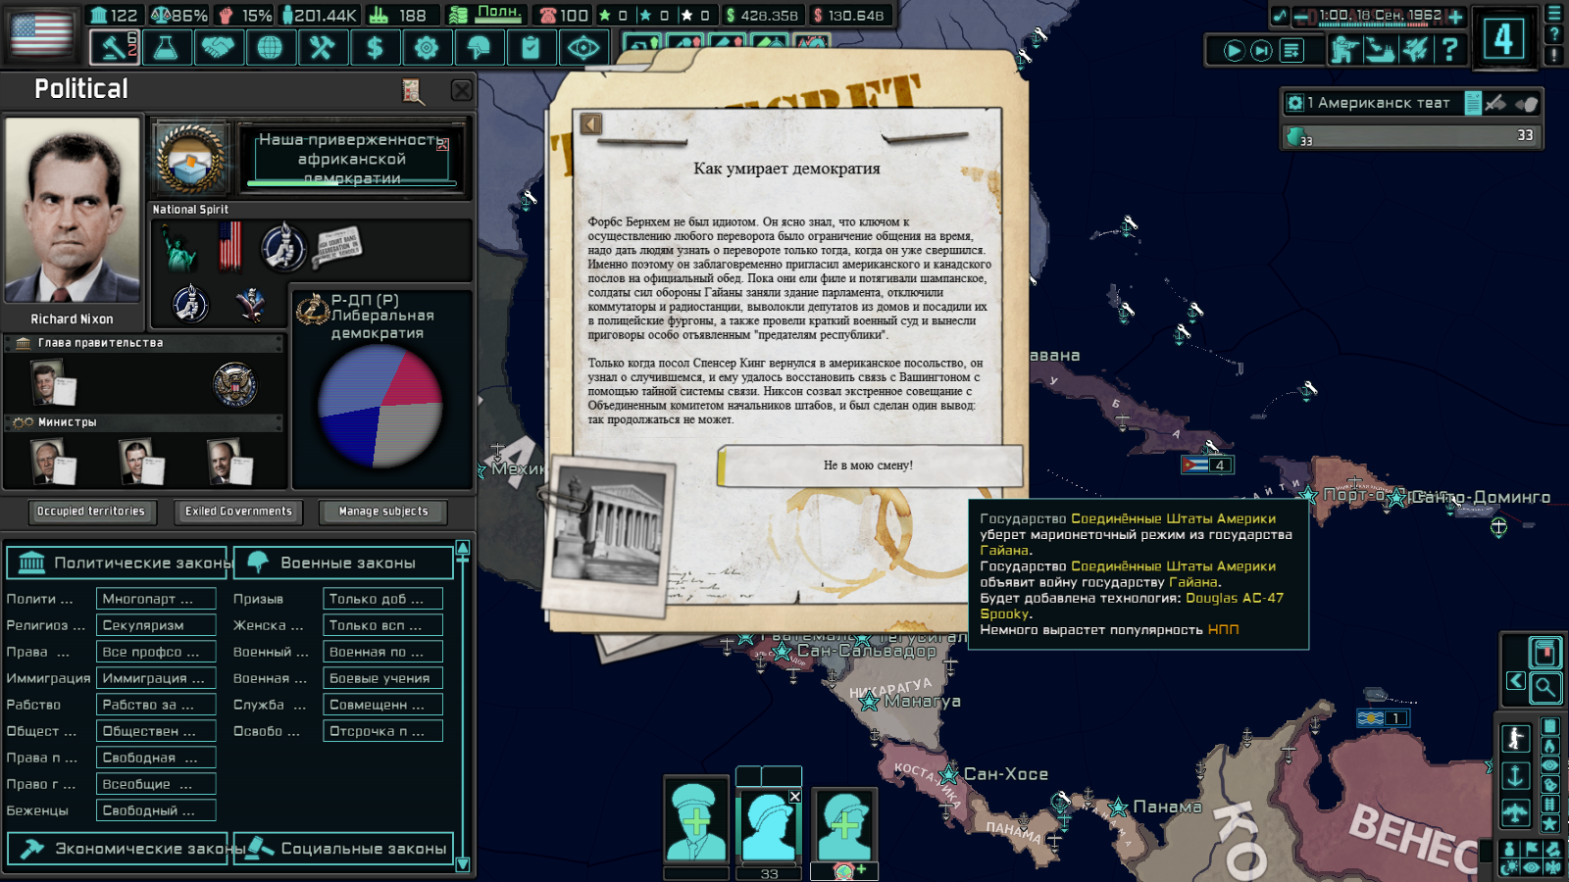Click Manage subjects button
The height and width of the screenshot is (882, 1569).
coord(383,512)
